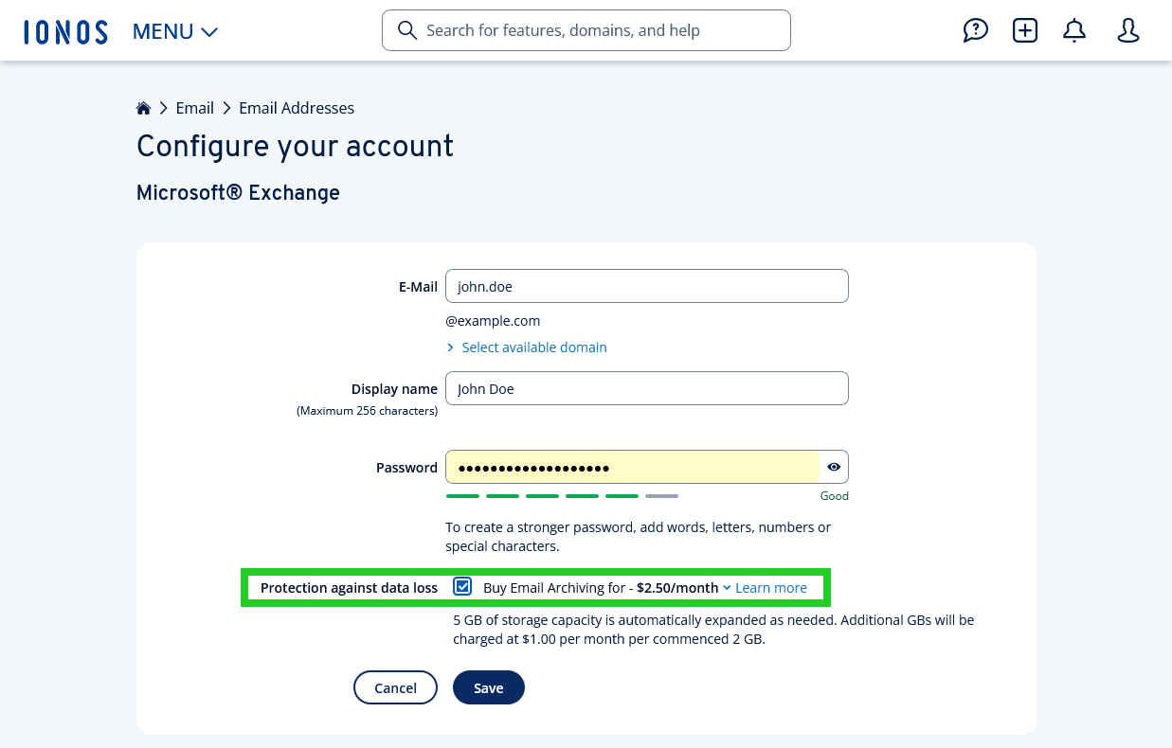Uncheck Buy Email Archiving
Viewport: 1172px width, 748px height.
pos(462,586)
